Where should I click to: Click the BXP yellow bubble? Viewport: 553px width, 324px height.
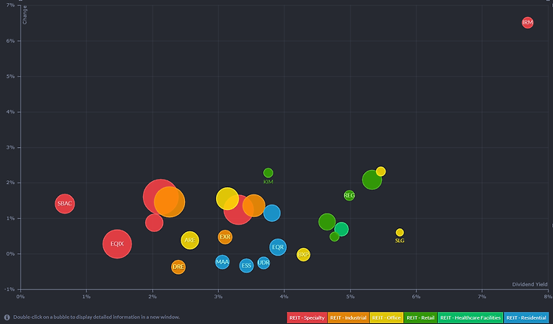pos(303,254)
